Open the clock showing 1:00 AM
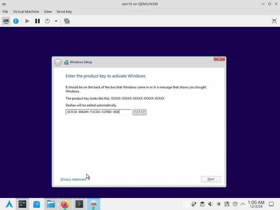Viewport: 280px width, 210px height. pos(256,204)
